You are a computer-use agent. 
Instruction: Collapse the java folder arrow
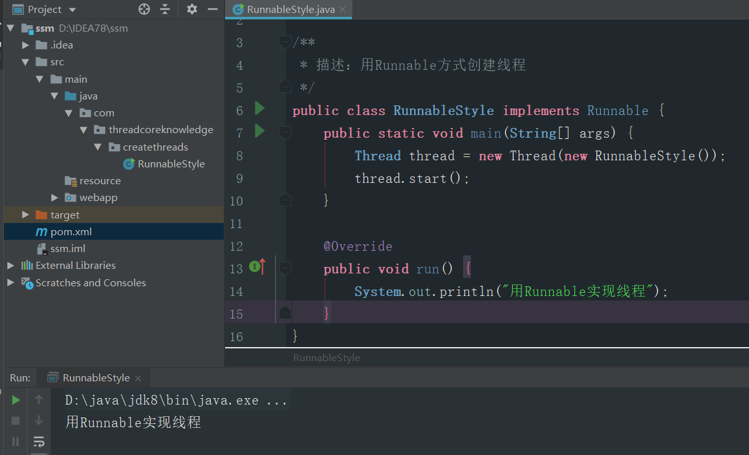tap(54, 96)
